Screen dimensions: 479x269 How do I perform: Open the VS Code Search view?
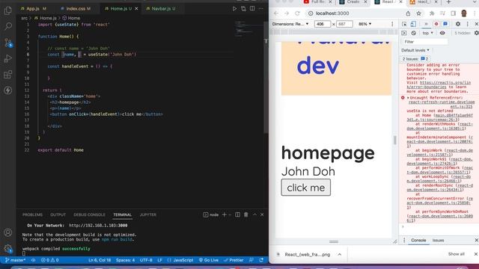(x=8, y=27)
